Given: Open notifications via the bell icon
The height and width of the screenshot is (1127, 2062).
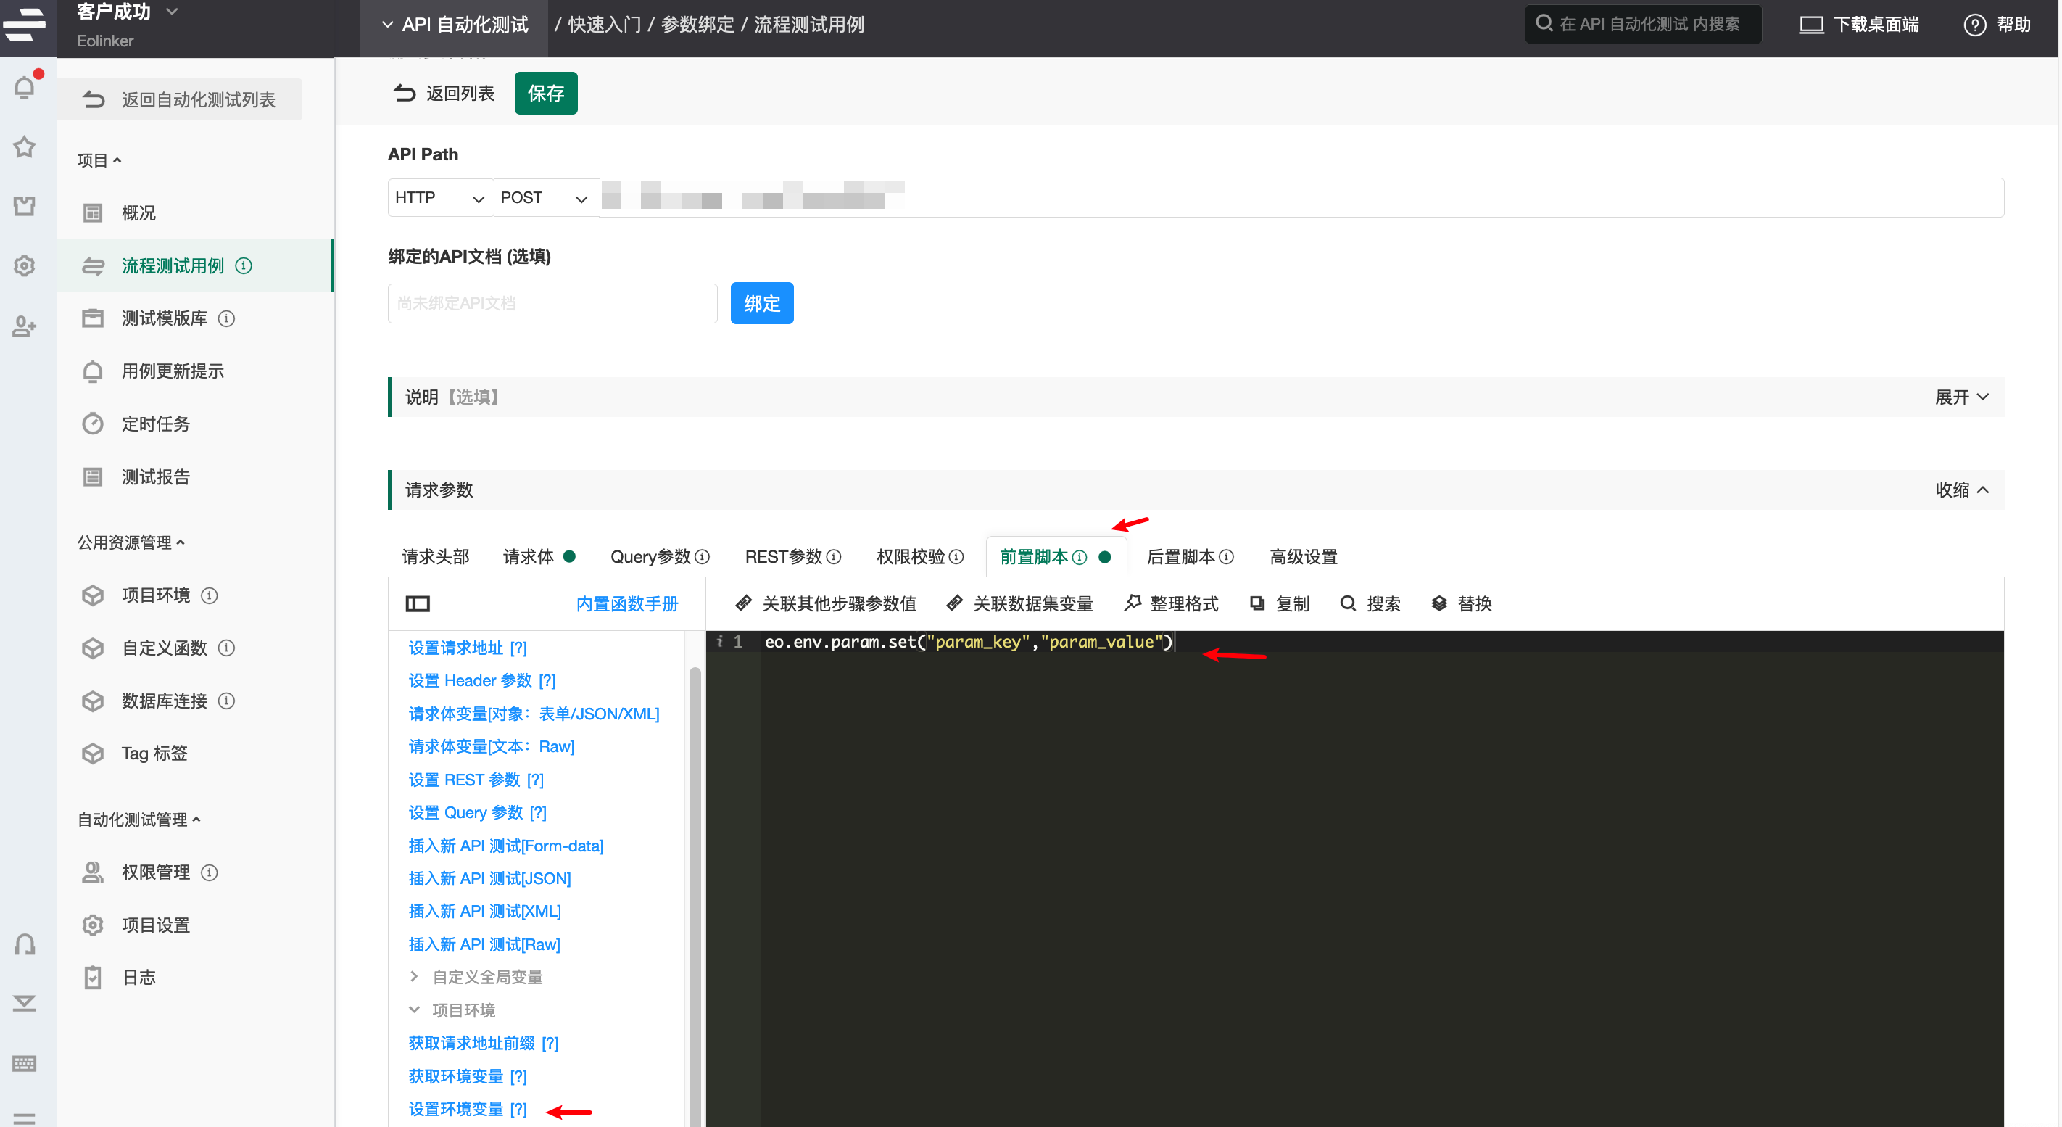Looking at the screenshot, I should tap(25, 86).
